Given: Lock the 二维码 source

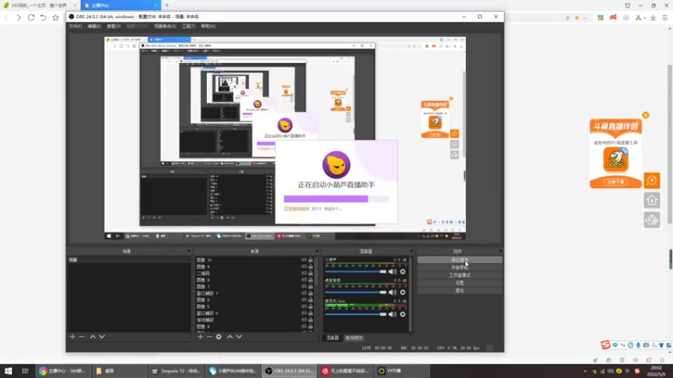Looking at the screenshot, I should 310,274.
